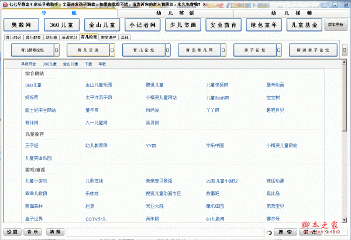Open the 儿童小游戏 link
This screenshot has width=351, height=240.
coord(36,181)
